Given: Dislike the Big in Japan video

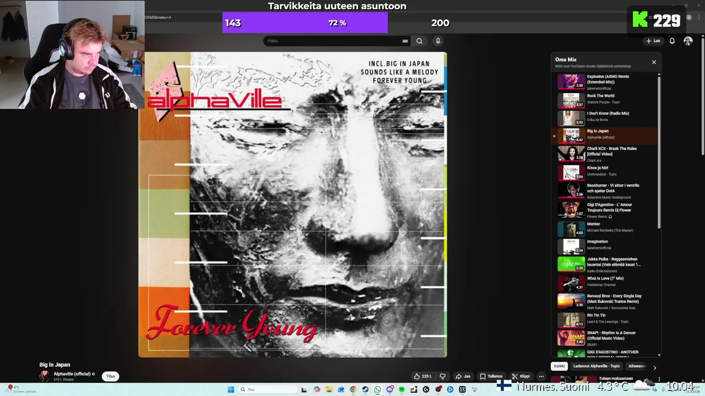Looking at the screenshot, I should (442, 376).
